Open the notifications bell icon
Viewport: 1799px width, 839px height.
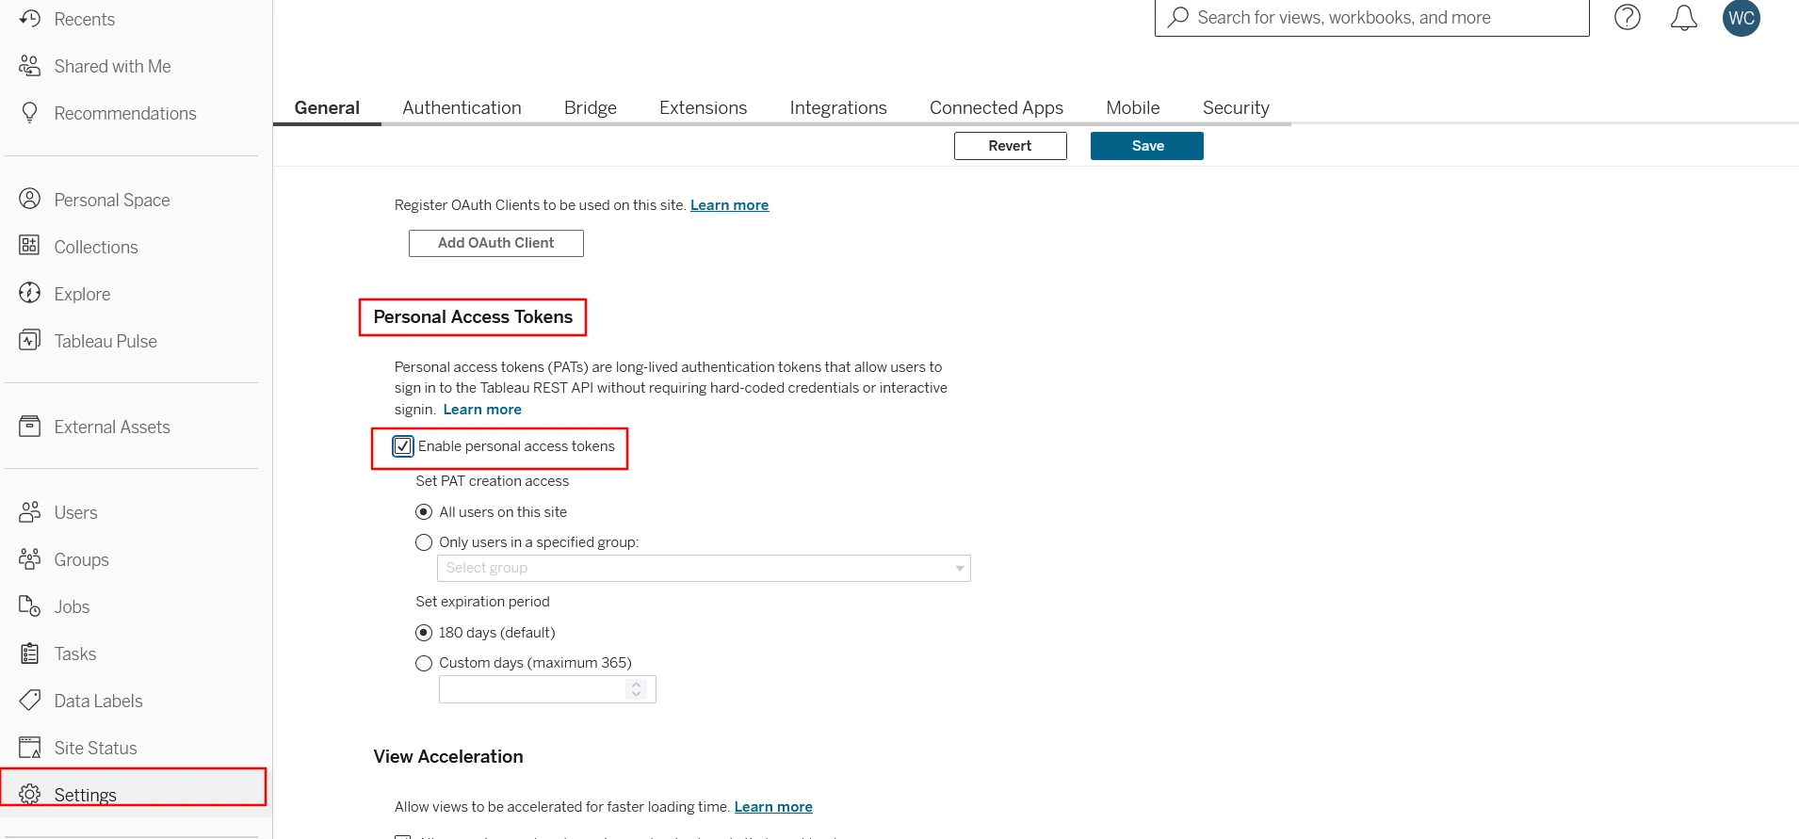[x=1684, y=17]
